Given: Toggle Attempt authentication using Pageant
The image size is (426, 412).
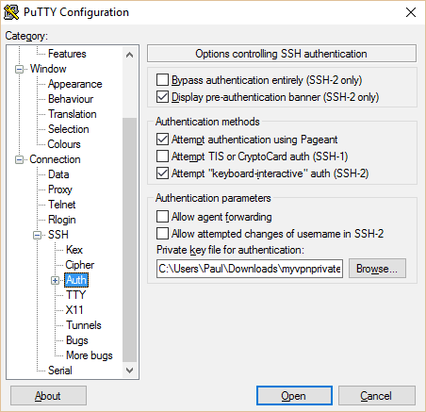Looking at the screenshot, I should pyautogui.click(x=162, y=139).
